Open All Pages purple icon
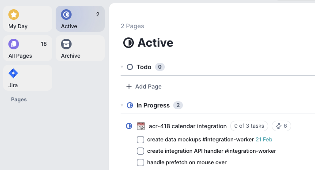Image resolution: width=315 pixels, height=170 pixels. pyautogui.click(x=14, y=44)
